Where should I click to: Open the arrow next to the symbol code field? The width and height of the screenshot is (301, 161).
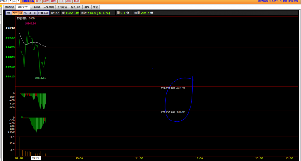[x=10, y=1]
